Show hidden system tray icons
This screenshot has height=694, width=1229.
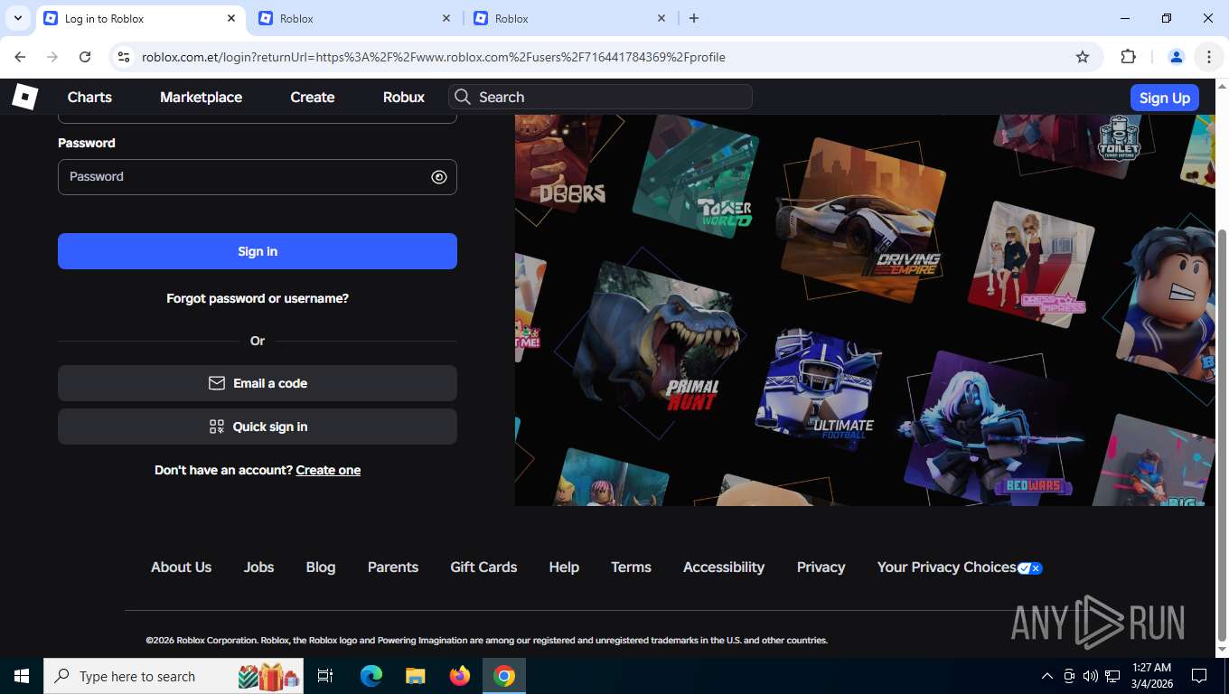click(1047, 676)
